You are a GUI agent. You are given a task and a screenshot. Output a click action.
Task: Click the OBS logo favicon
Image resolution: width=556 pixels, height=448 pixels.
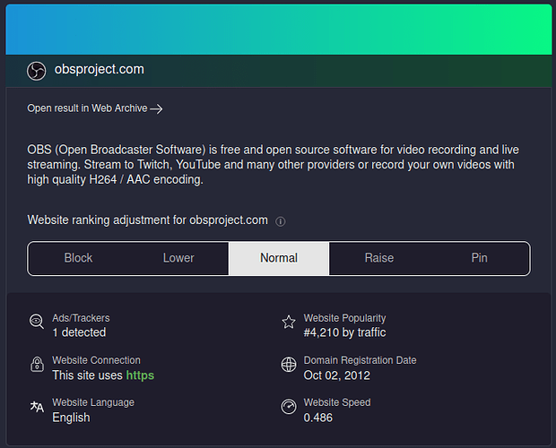(37, 71)
